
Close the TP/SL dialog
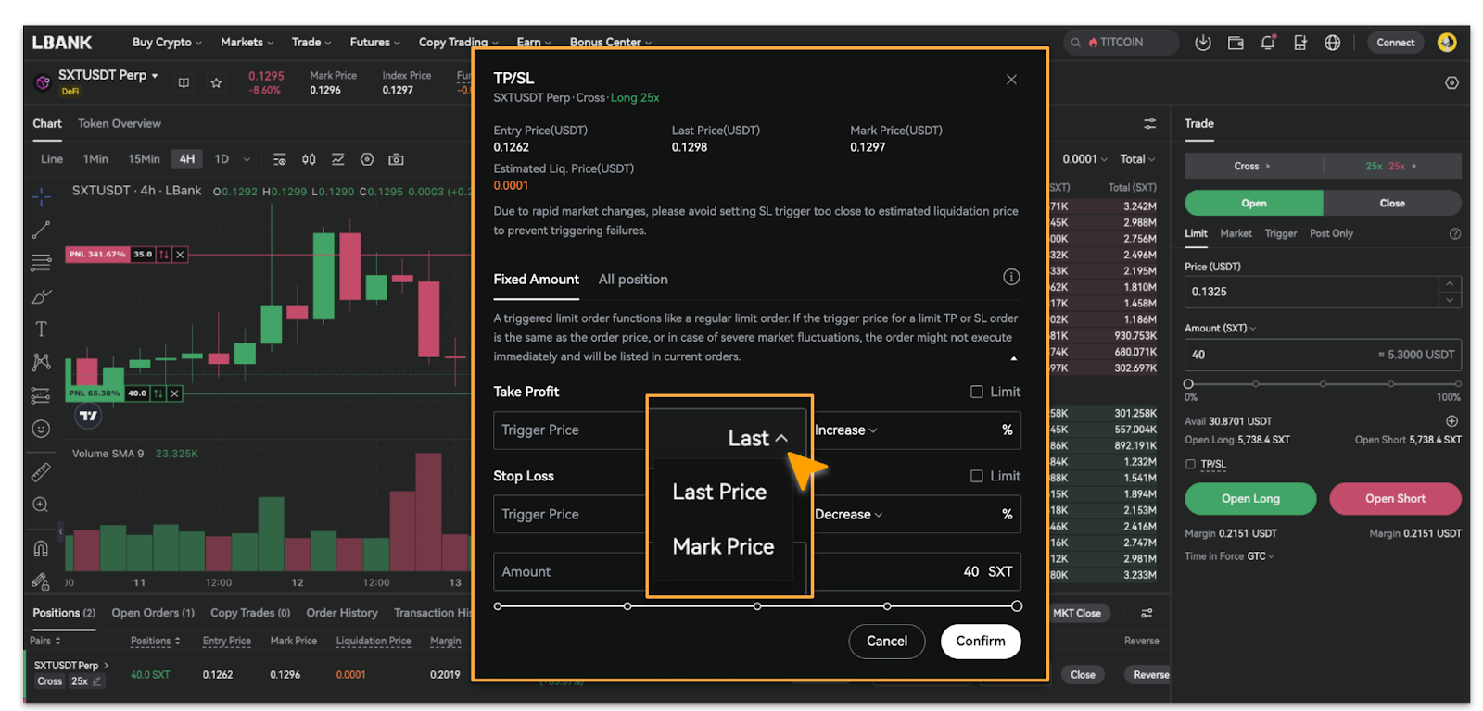click(1011, 80)
